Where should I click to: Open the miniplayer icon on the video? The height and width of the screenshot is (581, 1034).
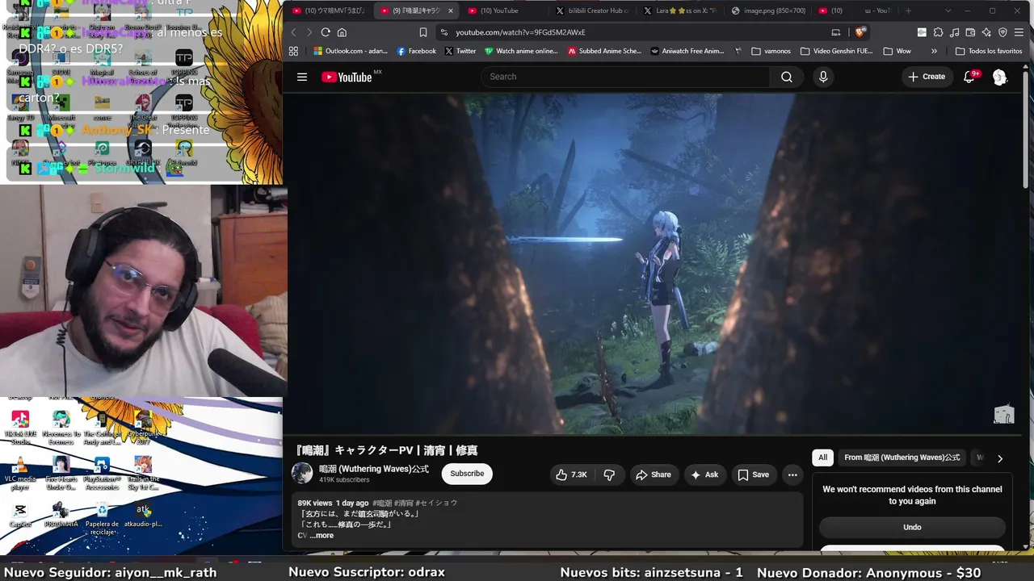point(1003,415)
